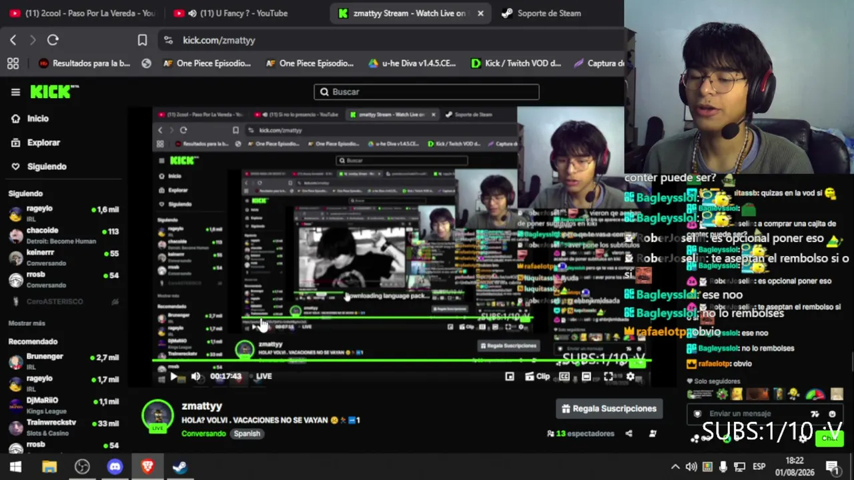Open the Kick / Twitch VOD bookmark
Viewport: 854px width, 480px height.
[x=516, y=63]
